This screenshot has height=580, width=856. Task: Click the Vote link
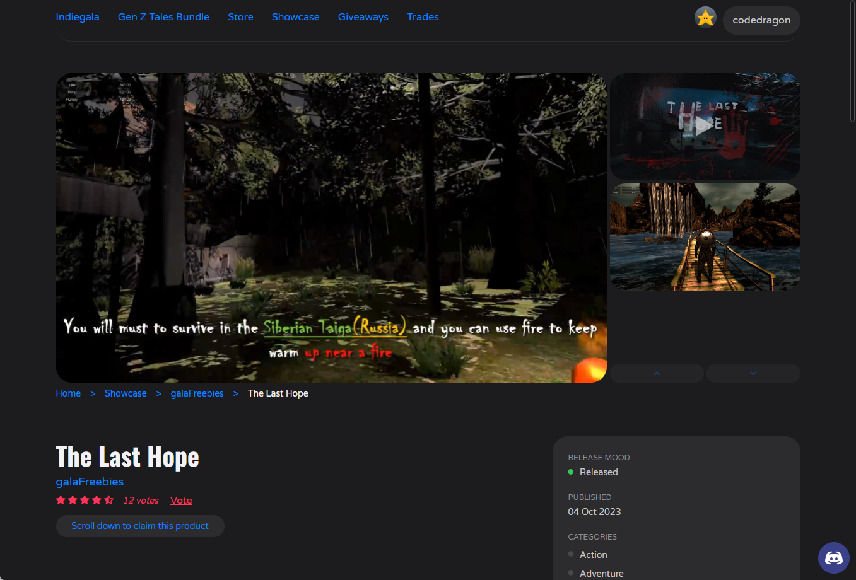pos(181,501)
